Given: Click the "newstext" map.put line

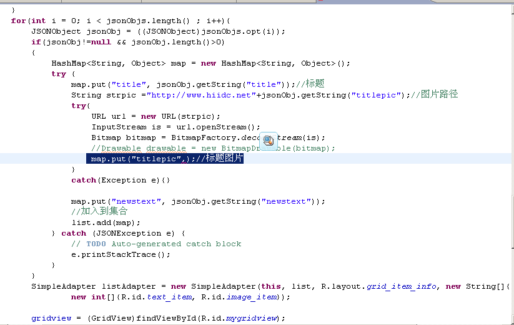Looking at the screenshot, I should tap(198, 201).
